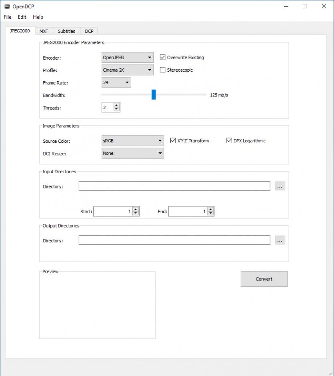Toggle the X'Y'Z' Transform checkbox

[173, 140]
